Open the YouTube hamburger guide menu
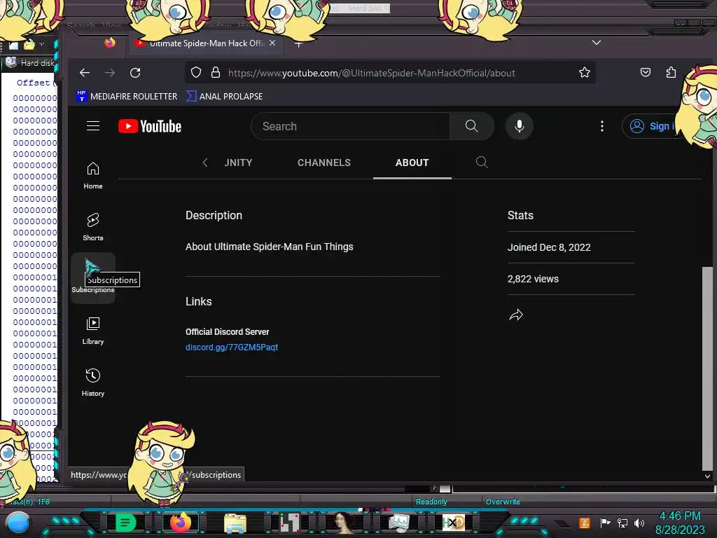 click(x=93, y=126)
